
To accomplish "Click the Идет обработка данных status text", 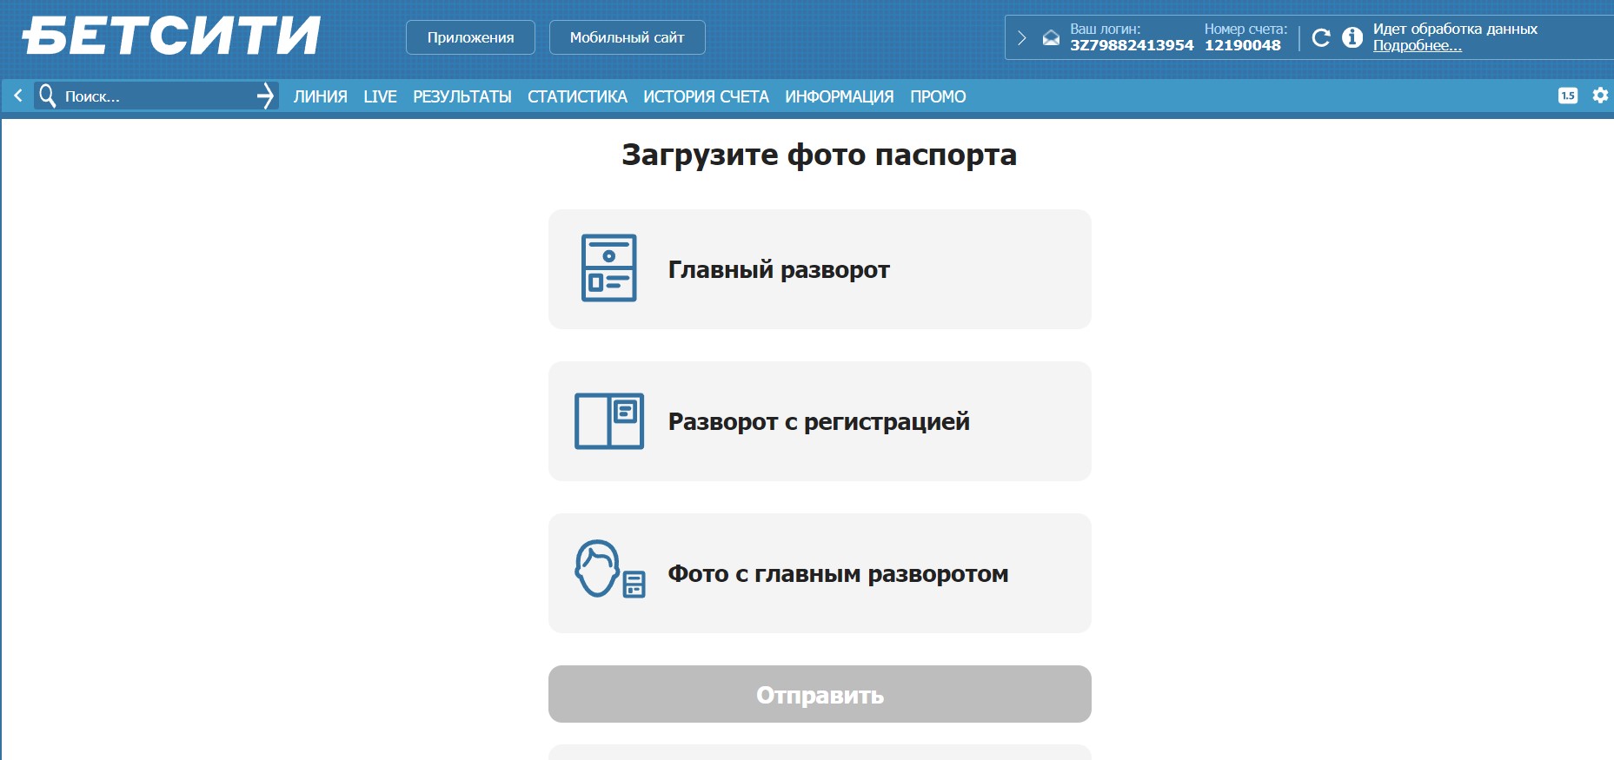I will point(1455,29).
